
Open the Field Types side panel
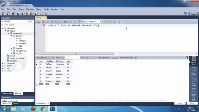[194, 82]
